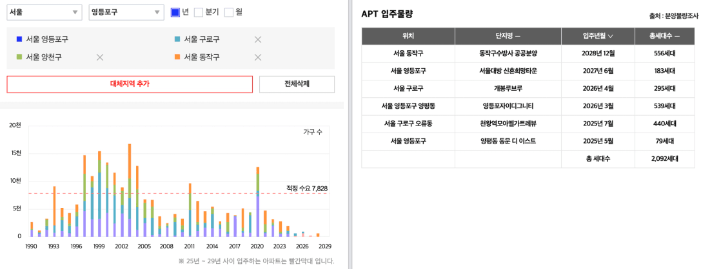
Task: Open the 서울 city dropdown
Action: click(x=44, y=12)
